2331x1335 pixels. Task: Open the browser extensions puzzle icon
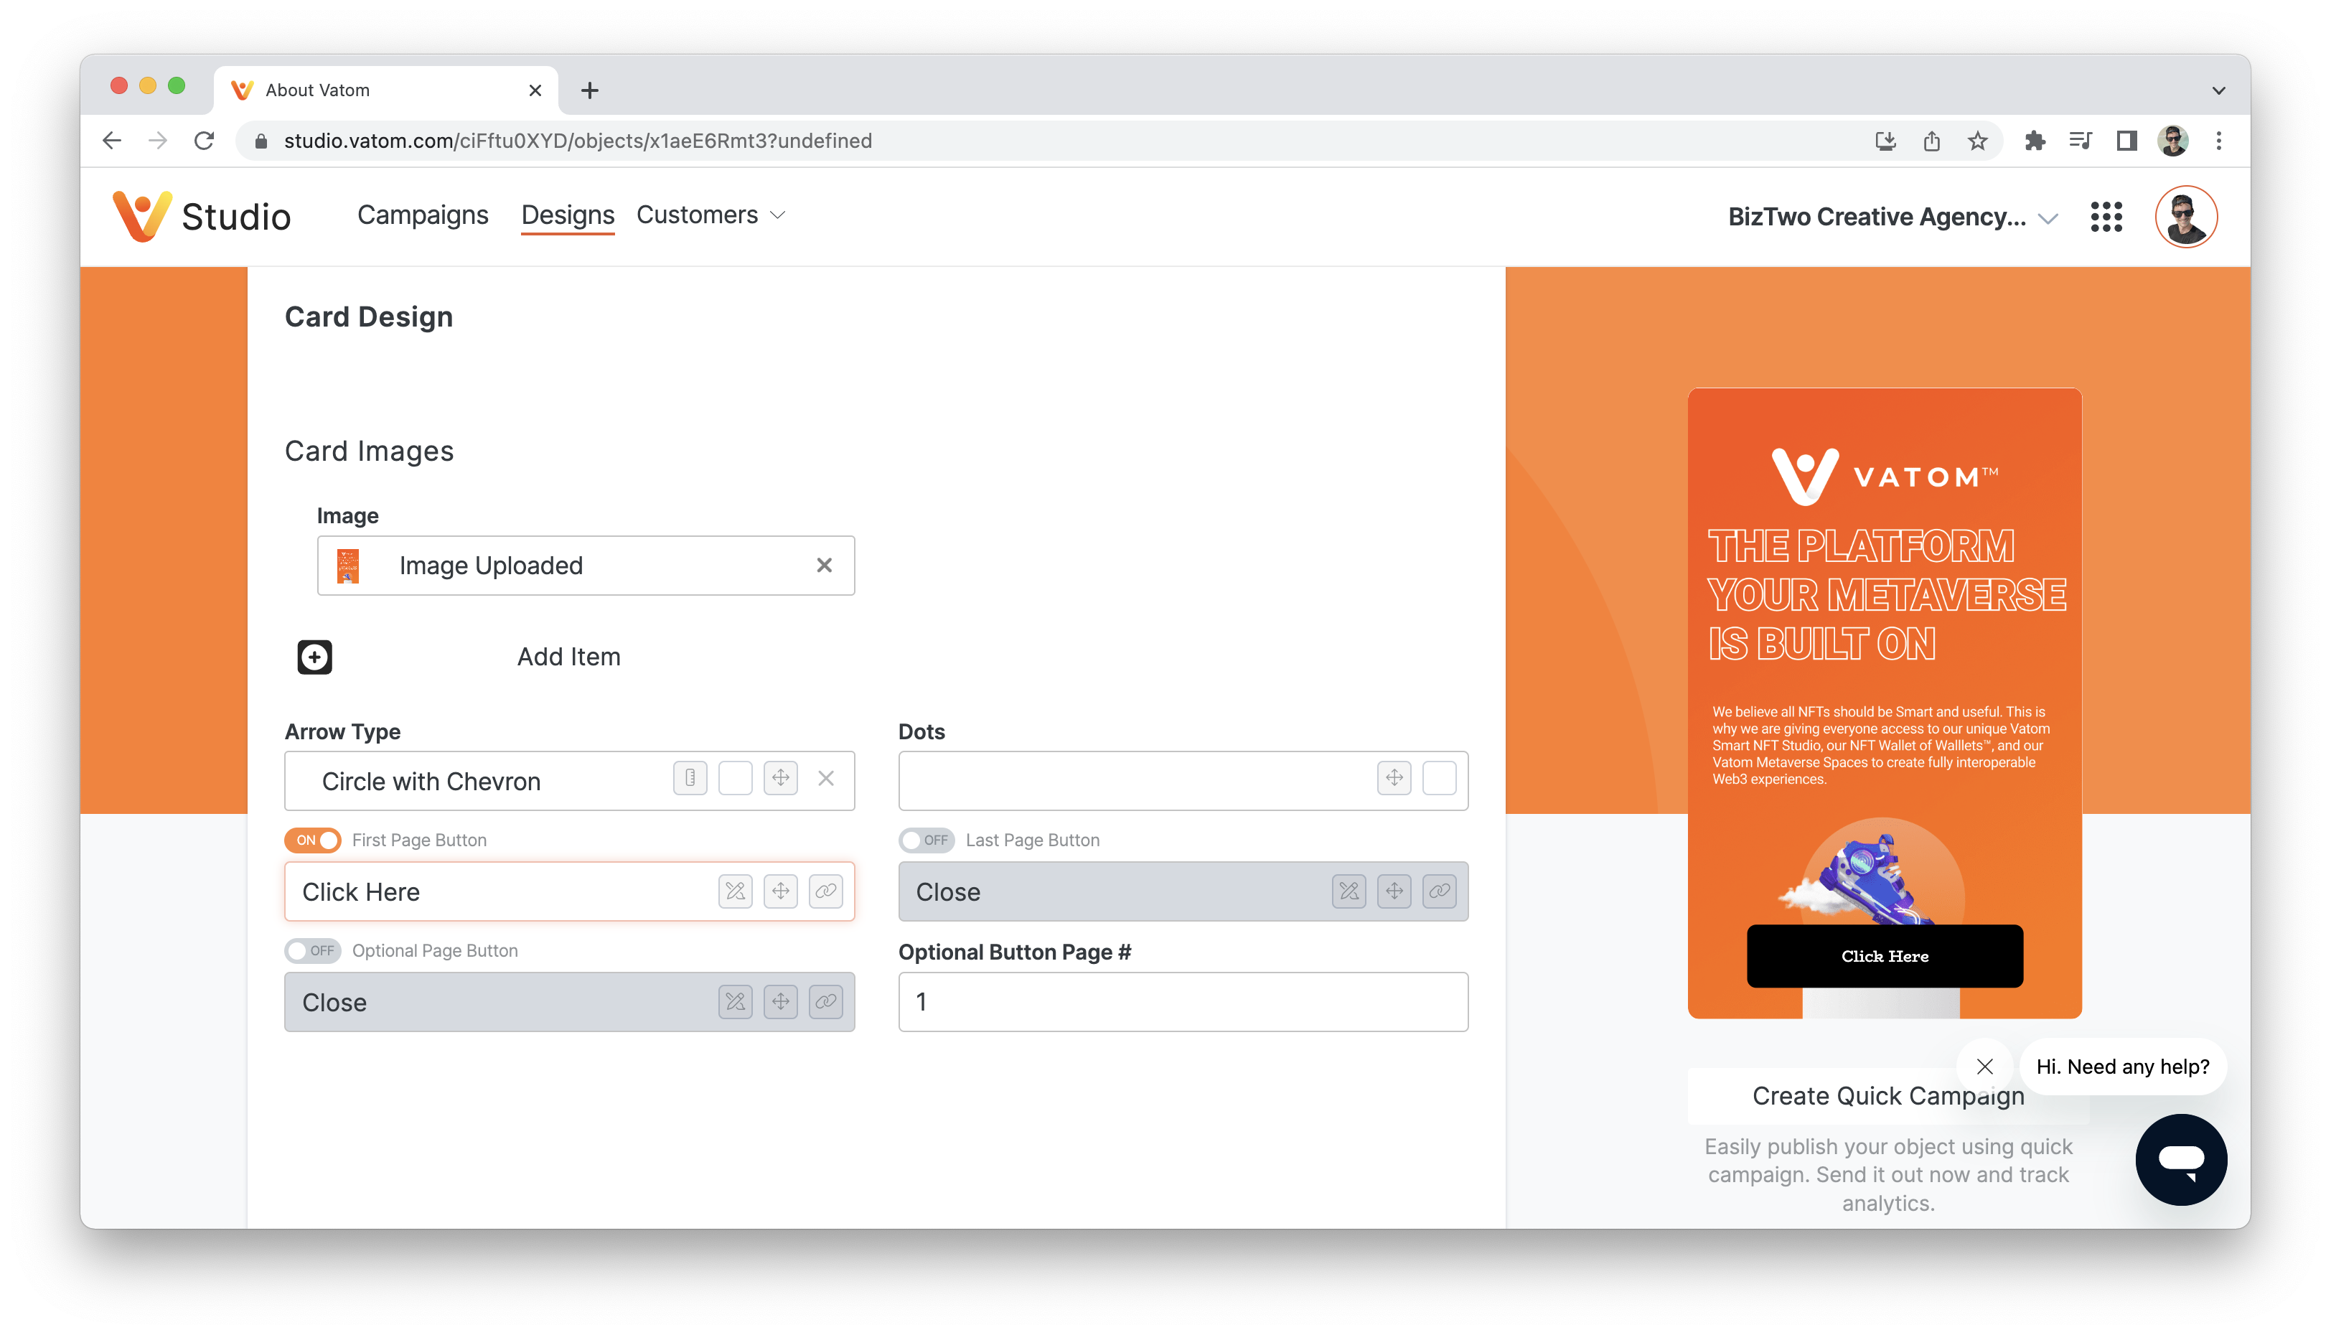(x=2034, y=141)
